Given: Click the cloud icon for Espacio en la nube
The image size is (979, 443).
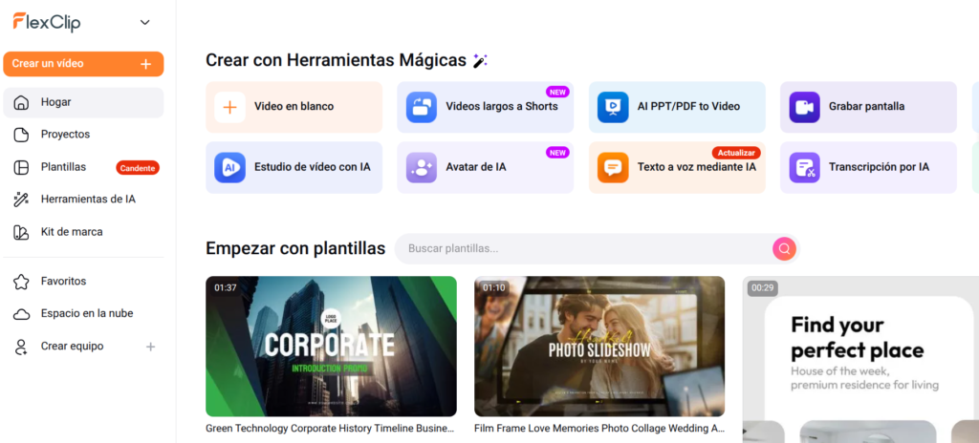Looking at the screenshot, I should tap(21, 314).
